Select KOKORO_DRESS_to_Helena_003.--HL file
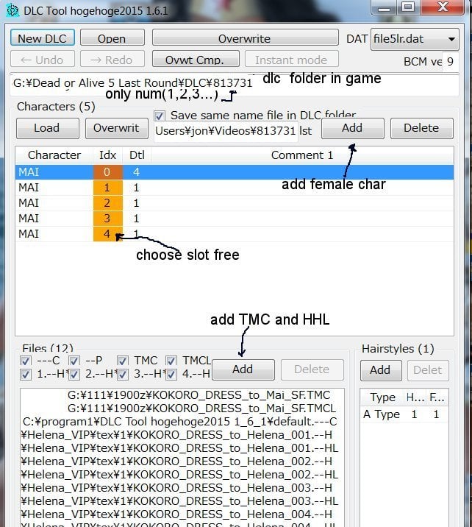 pos(182,501)
